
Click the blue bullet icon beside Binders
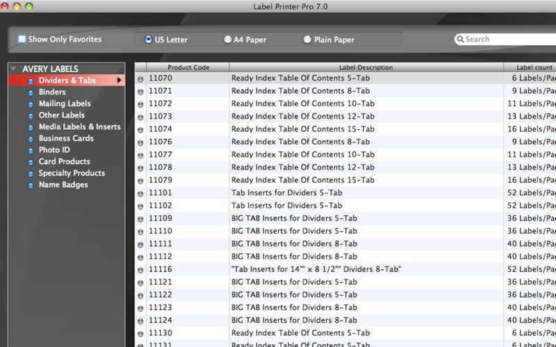pos(31,92)
